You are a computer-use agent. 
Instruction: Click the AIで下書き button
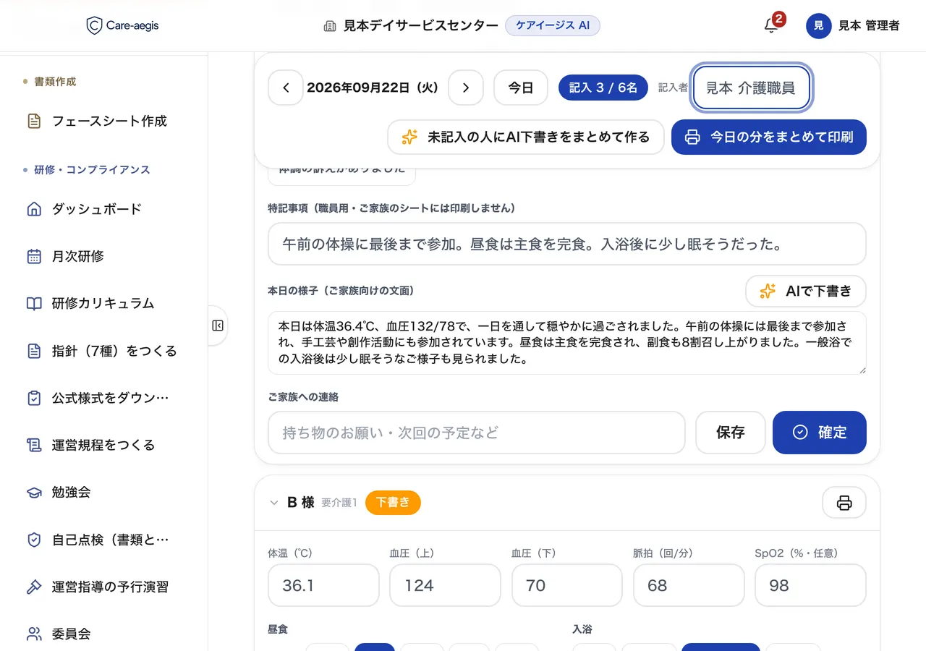(x=806, y=291)
